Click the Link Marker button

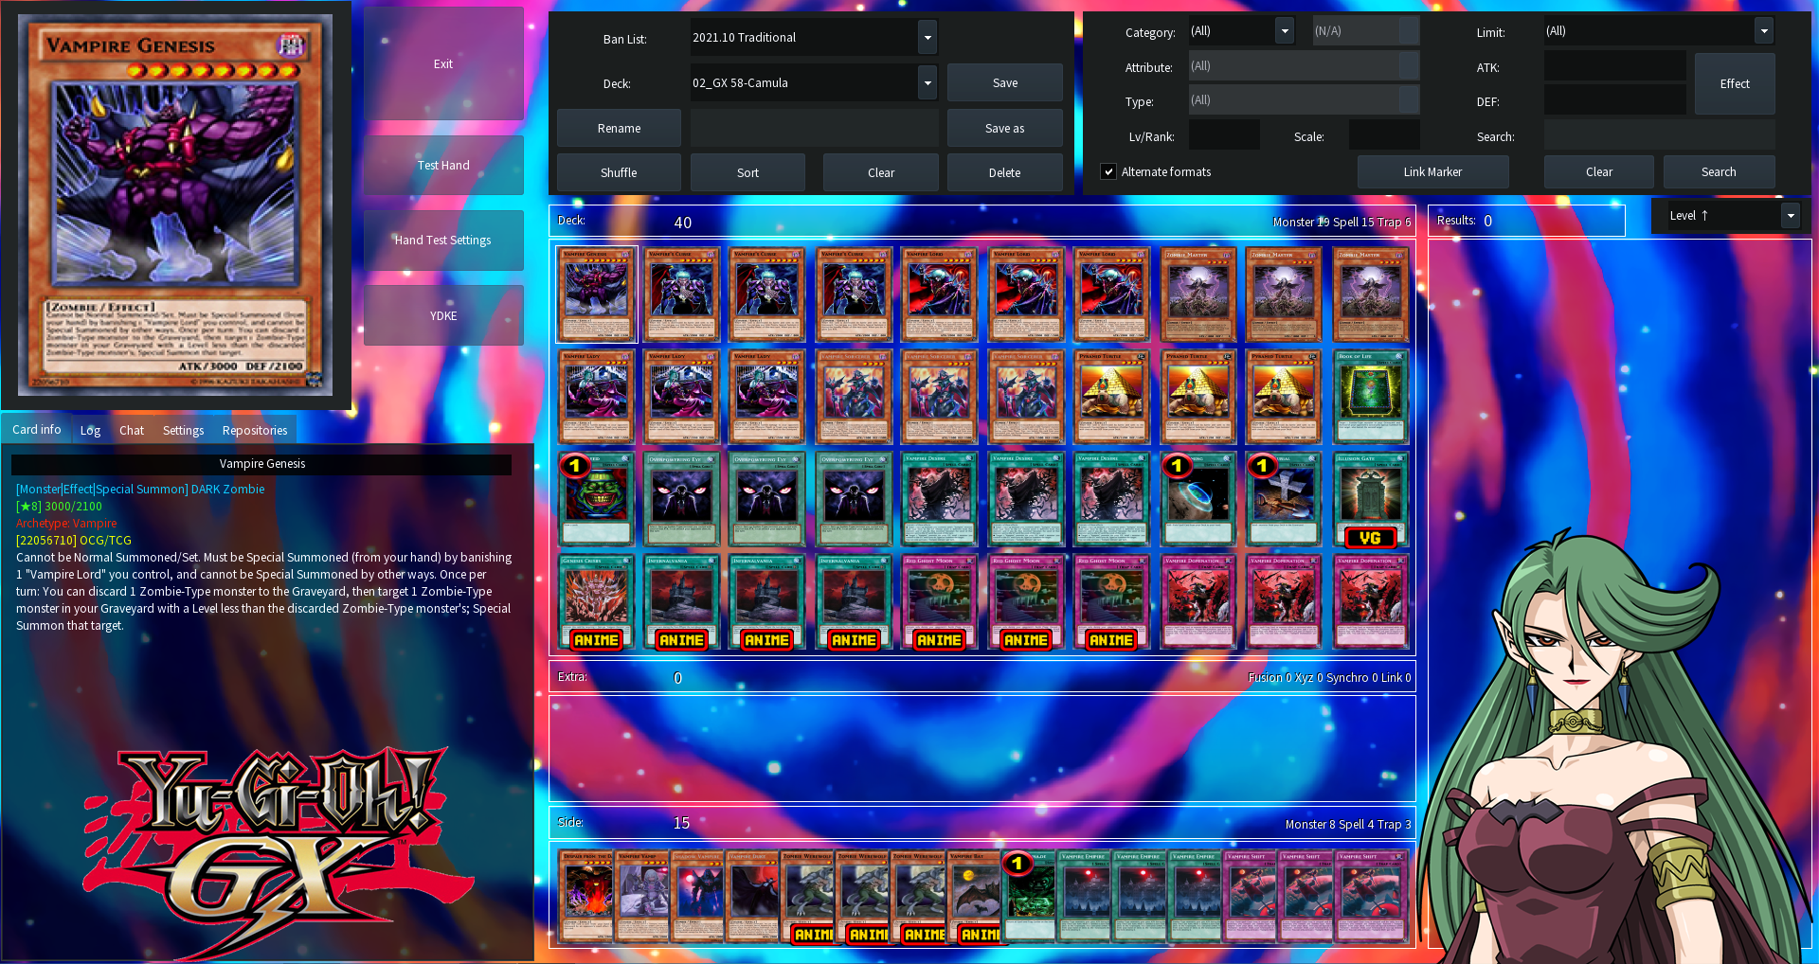[x=1432, y=172]
